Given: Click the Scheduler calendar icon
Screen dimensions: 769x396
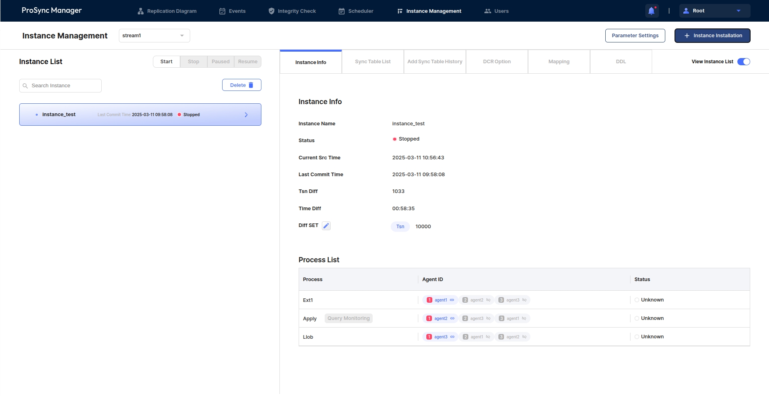Looking at the screenshot, I should pyautogui.click(x=341, y=11).
